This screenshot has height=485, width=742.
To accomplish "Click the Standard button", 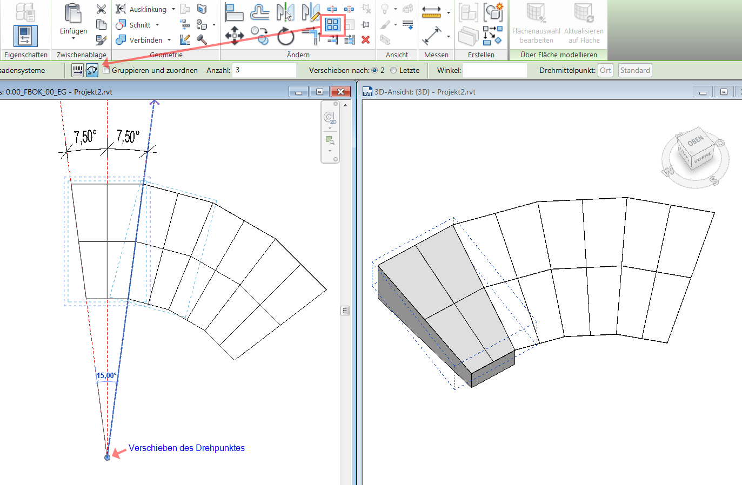I will coord(635,70).
